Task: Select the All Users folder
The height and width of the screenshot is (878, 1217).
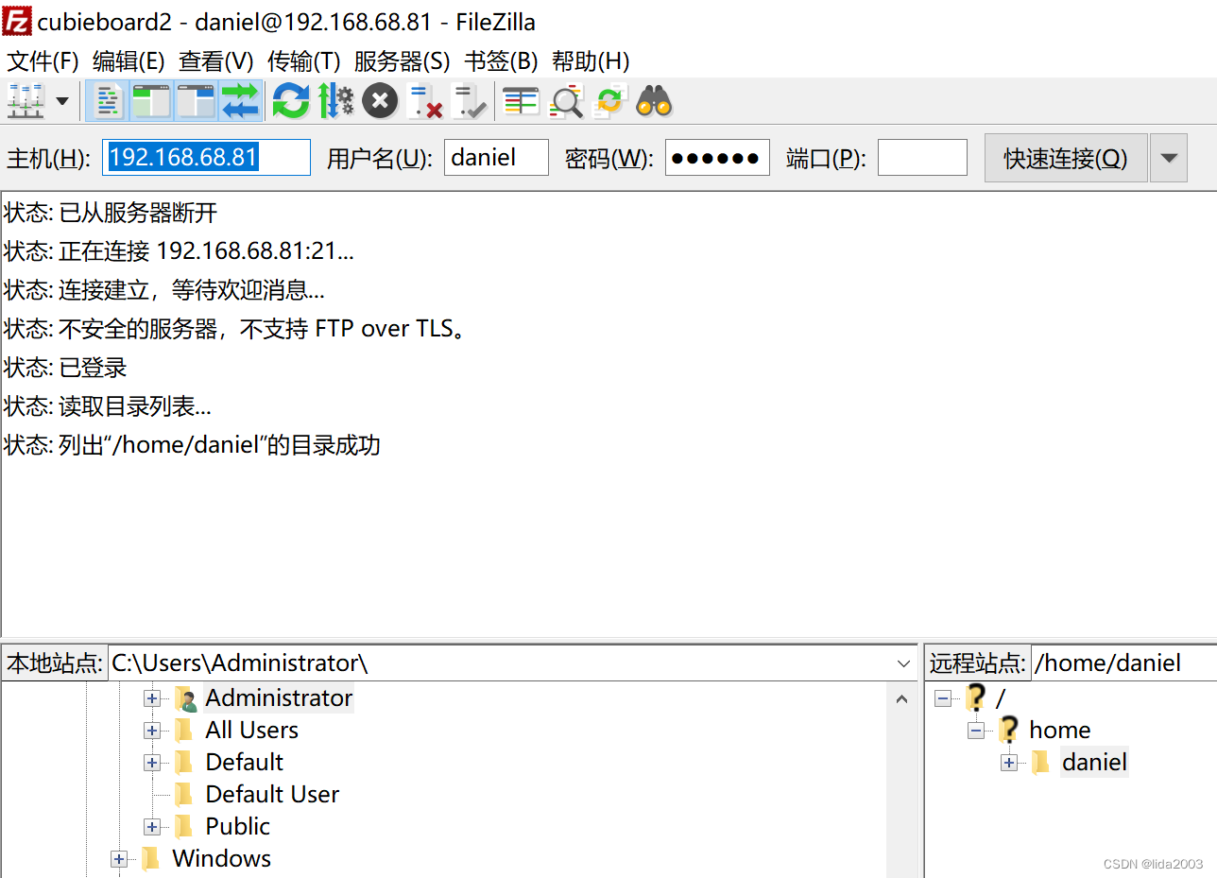Action: 251,731
